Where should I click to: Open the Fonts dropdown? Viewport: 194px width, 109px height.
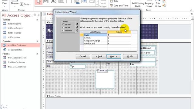tap(25, 4)
